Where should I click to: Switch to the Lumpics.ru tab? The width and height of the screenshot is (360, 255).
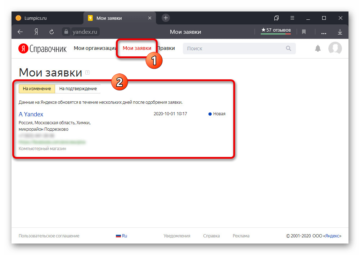(36, 18)
